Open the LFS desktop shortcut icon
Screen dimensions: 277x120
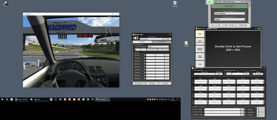tap(6, 3)
